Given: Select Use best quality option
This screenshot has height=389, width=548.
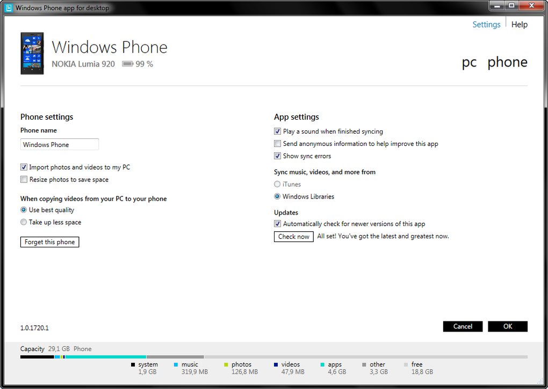Looking at the screenshot, I should point(24,210).
